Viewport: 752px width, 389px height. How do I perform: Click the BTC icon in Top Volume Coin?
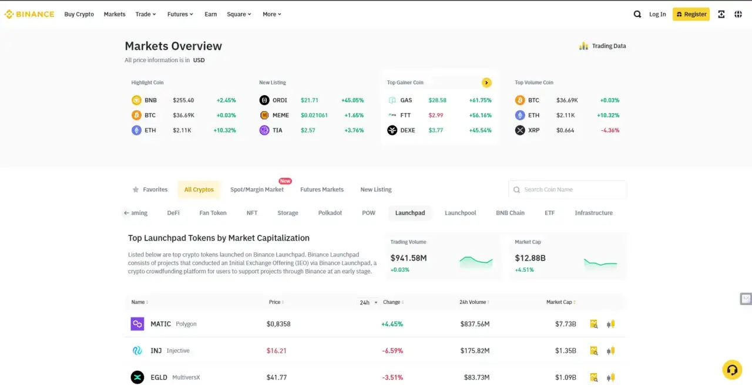[x=520, y=100]
